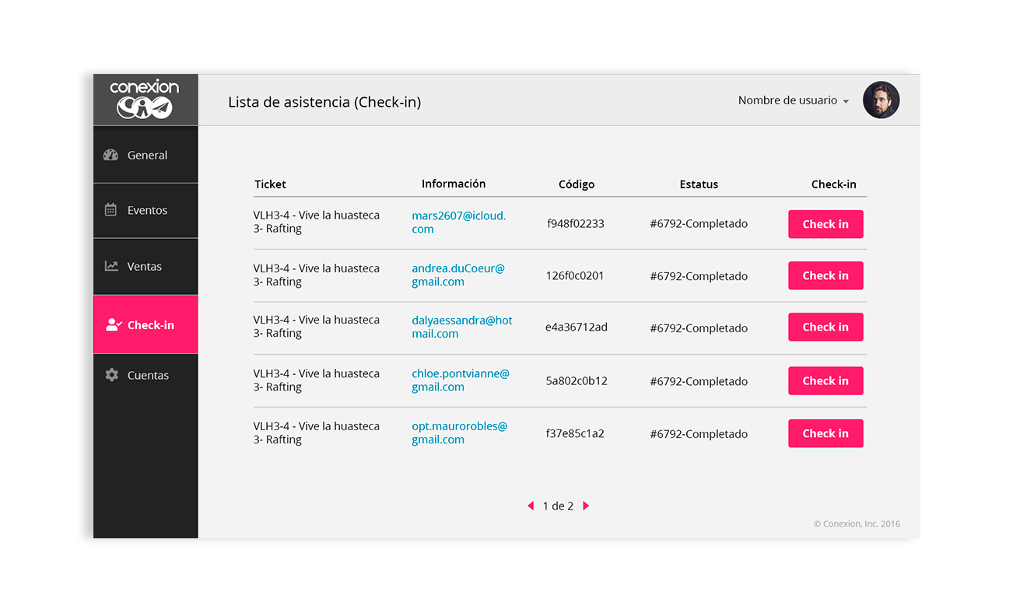The height and width of the screenshot is (613, 1013).
Task: Click the Ventas chart icon
Action: click(111, 266)
